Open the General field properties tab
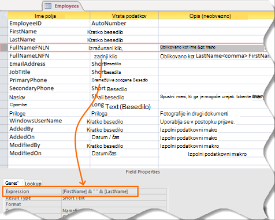 pyautogui.click(x=13, y=183)
